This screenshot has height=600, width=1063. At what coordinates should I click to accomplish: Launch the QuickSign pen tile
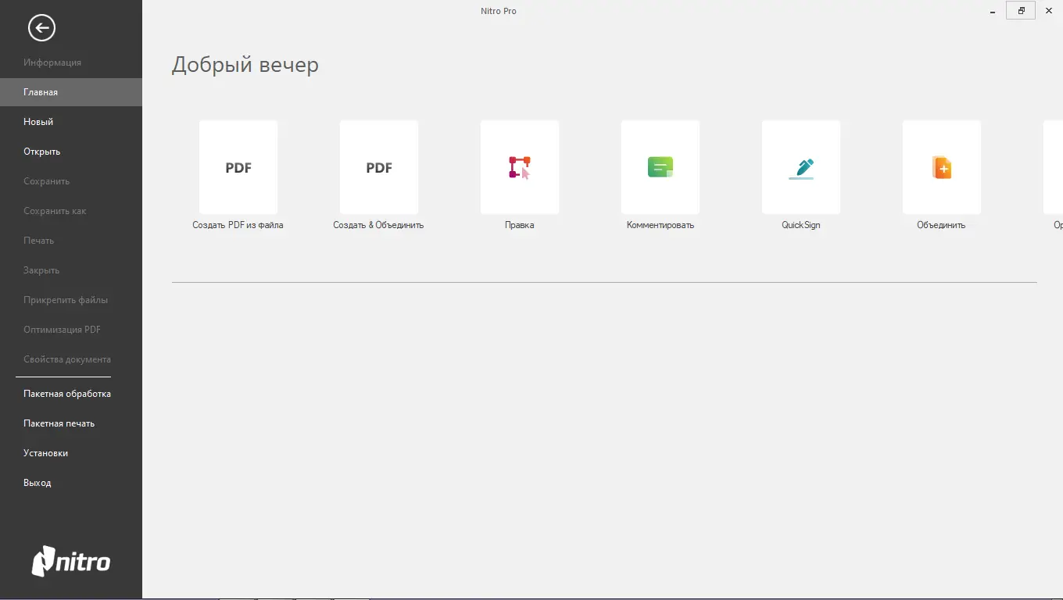(x=801, y=167)
